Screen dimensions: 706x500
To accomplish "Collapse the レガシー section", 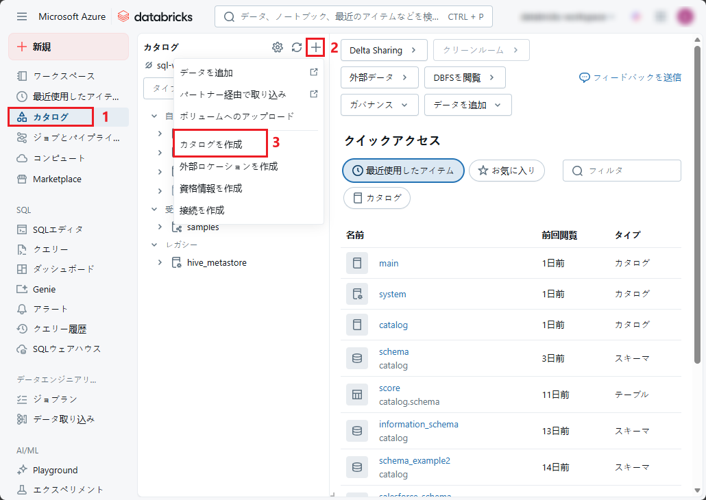I will click(x=154, y=245).
